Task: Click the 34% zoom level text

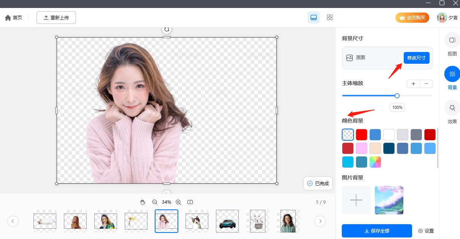Action: (x=167, y=202)
